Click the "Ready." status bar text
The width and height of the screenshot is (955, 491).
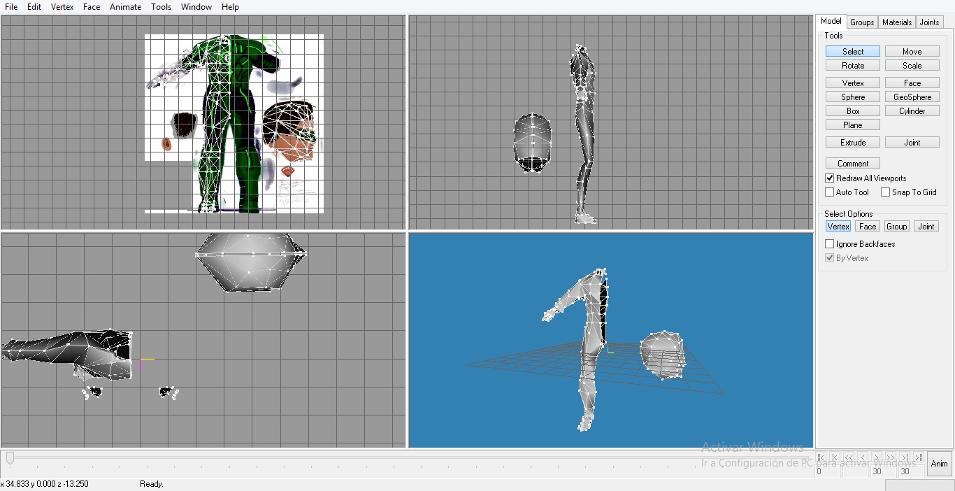point(152,484)
